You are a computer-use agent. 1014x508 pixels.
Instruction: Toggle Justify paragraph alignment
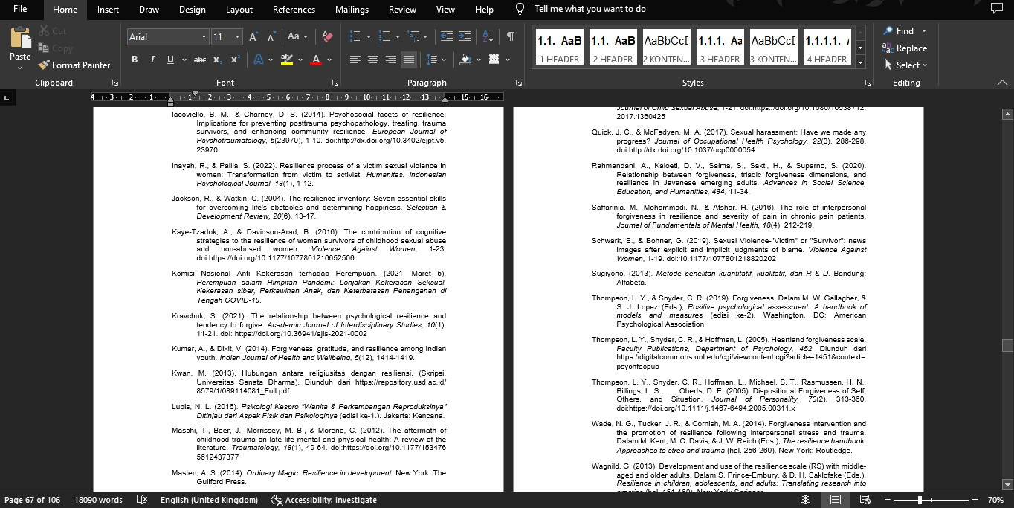[409, 60]
